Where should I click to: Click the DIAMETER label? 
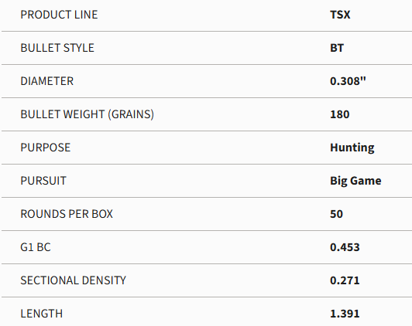47,81
